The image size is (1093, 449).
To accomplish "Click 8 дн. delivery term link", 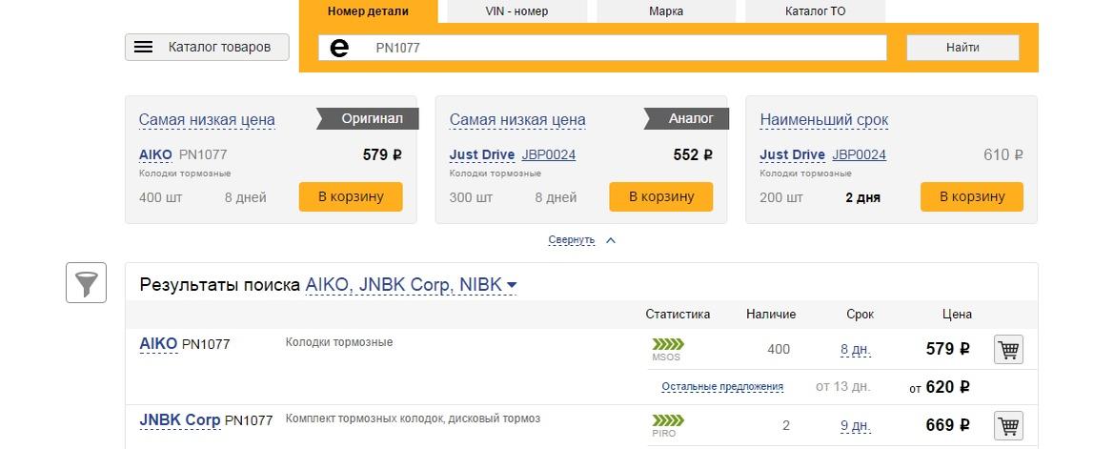I will (x=856, y=349).
